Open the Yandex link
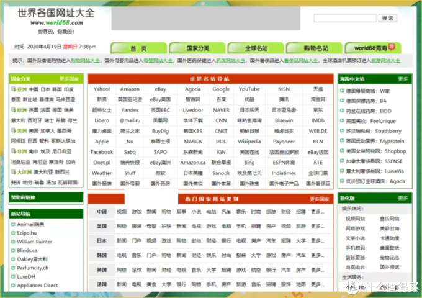This screenshot has height=298, width=422. click(130, 110)
